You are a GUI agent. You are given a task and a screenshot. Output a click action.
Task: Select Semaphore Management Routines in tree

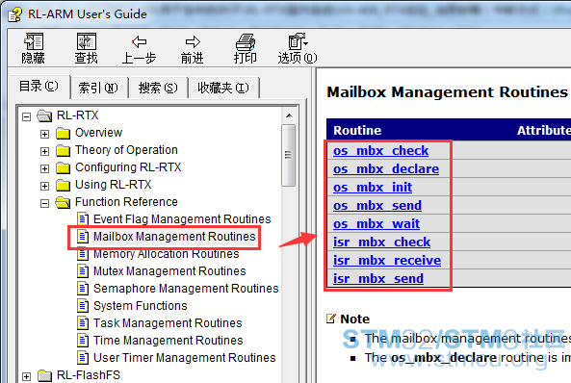tap(186, 289)
